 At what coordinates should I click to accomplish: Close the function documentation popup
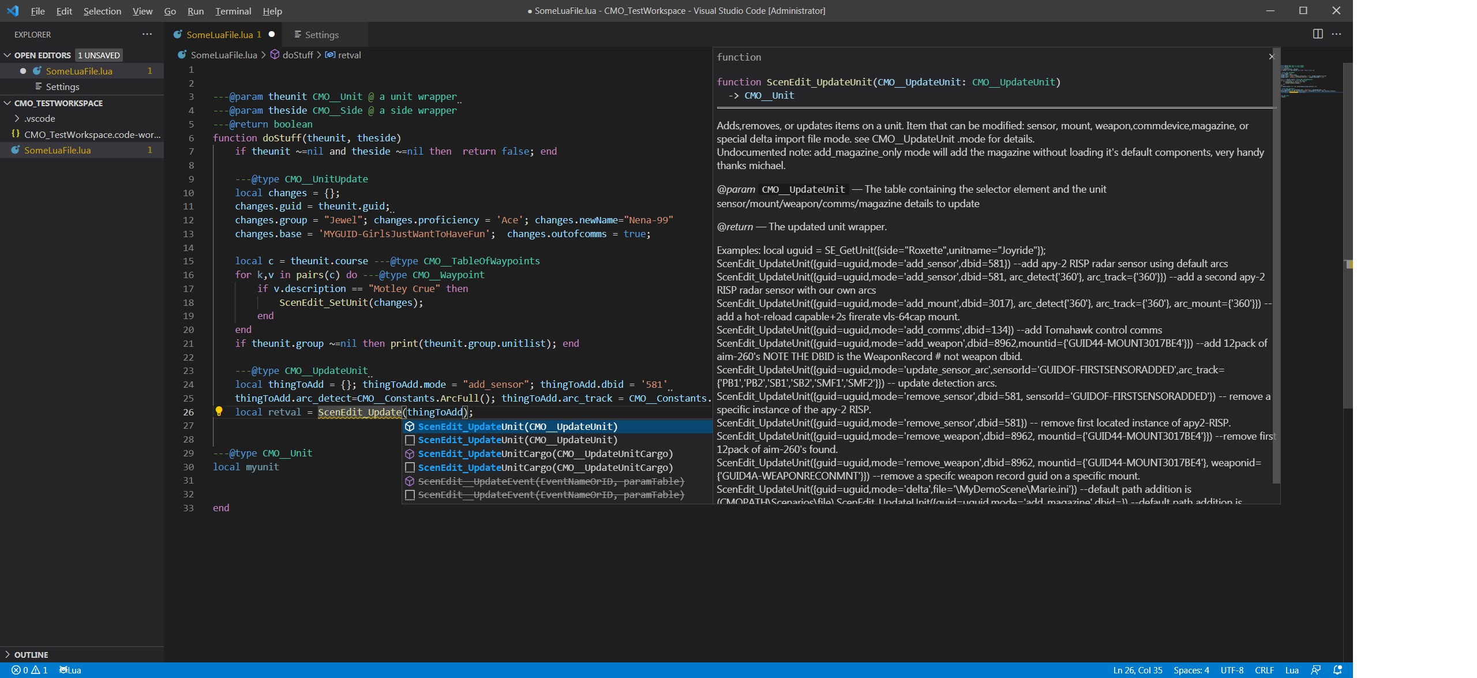[1271, 57]
